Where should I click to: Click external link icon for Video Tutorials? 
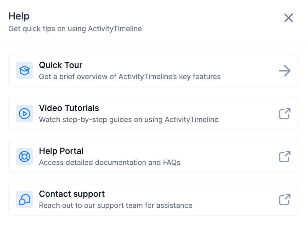[x=284, y=113]
